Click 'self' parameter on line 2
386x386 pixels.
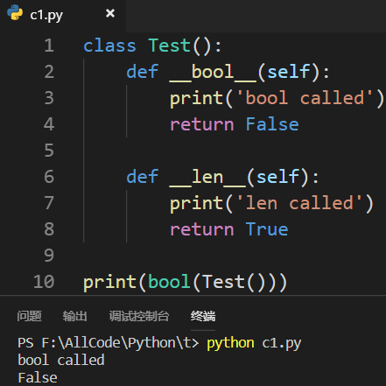(289, 72)
